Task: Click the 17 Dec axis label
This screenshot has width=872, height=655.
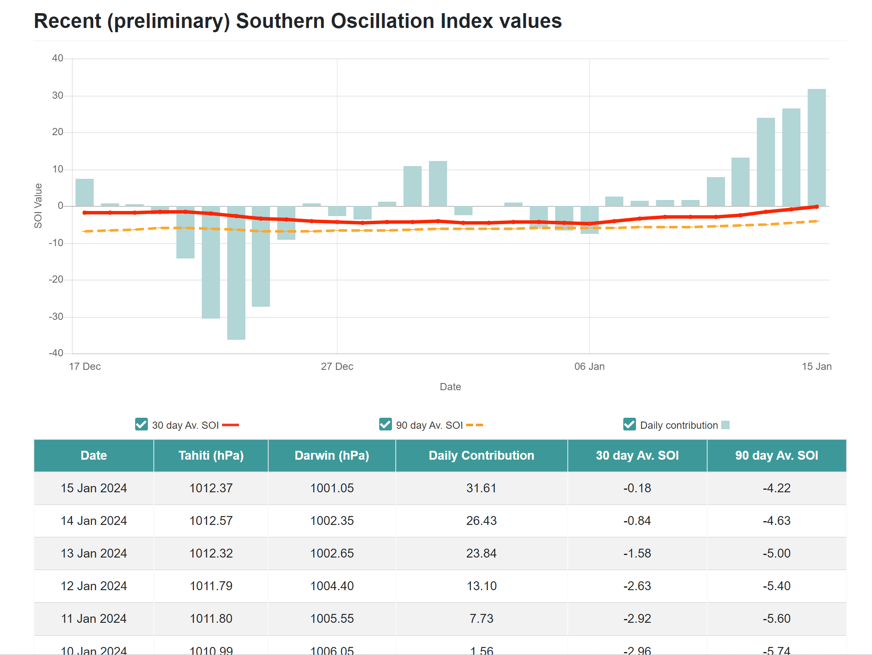Action: [x=85, y=366]
